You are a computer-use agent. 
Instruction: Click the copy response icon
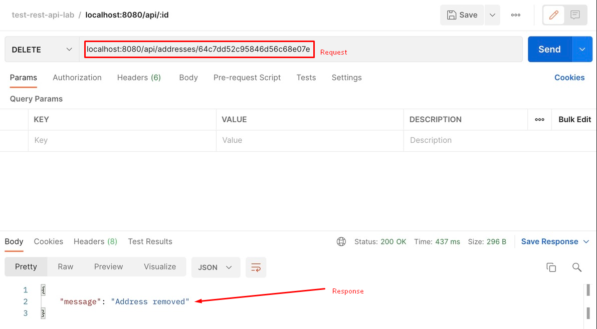(x=551, y=267)
